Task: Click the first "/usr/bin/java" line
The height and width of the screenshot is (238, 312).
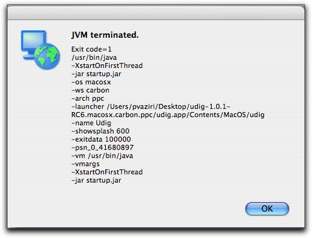Action: pos(94,57)
